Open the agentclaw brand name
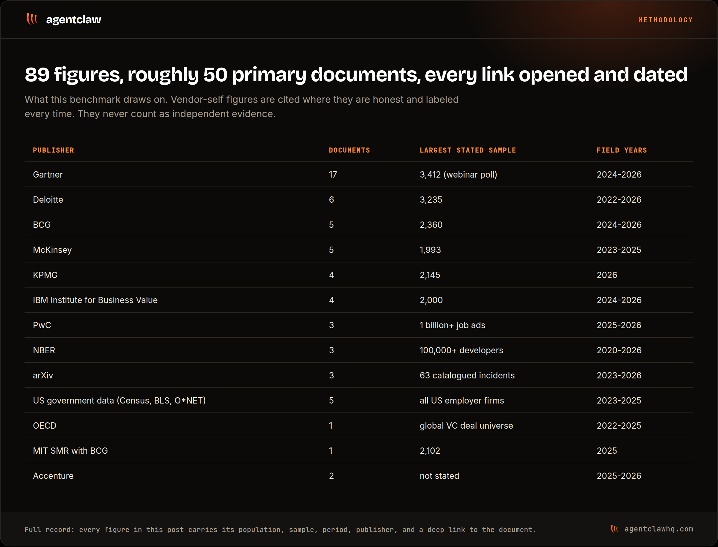 point(74,19)
